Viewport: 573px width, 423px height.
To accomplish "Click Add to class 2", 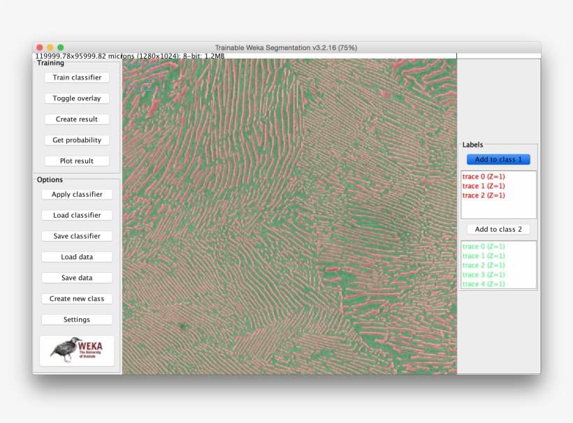I will point(498,229).
